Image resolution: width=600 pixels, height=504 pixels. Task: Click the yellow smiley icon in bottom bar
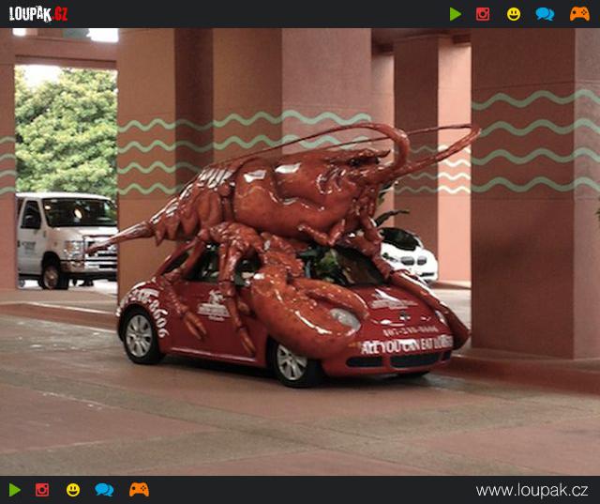pyautogui.click(x=73, y=490)
